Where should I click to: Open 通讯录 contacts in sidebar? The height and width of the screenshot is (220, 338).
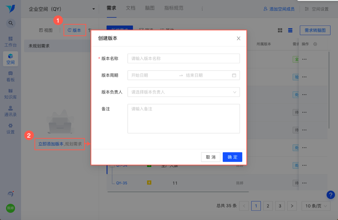(x=10, y=111)
